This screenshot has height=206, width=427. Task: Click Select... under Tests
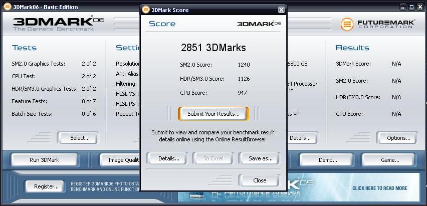(78, 138)
